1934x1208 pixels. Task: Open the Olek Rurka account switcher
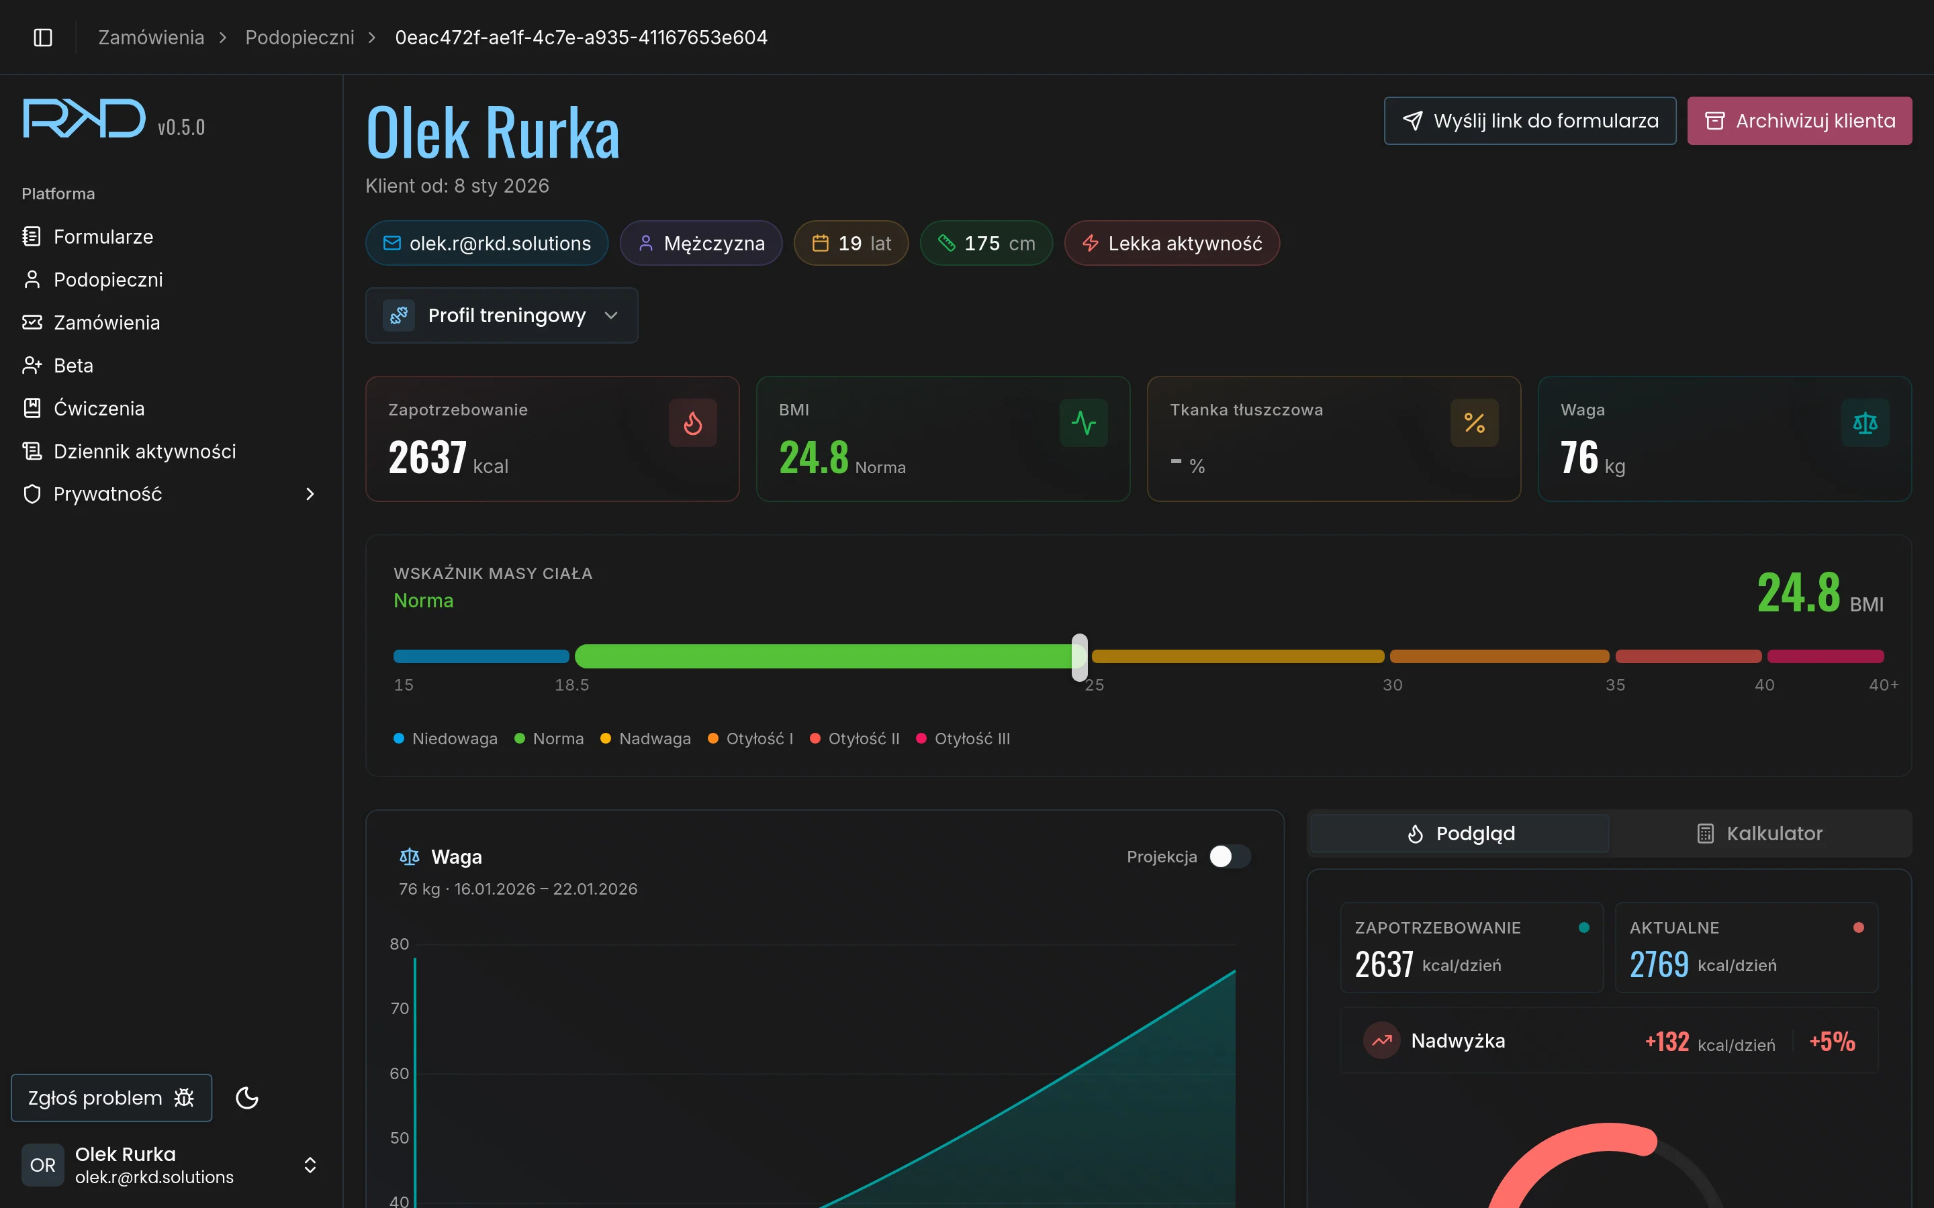click(310, 1165)
